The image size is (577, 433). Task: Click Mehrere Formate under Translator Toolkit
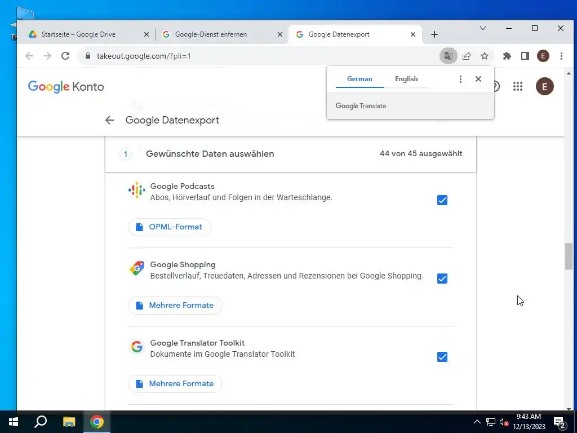click(x=175, y=384)
